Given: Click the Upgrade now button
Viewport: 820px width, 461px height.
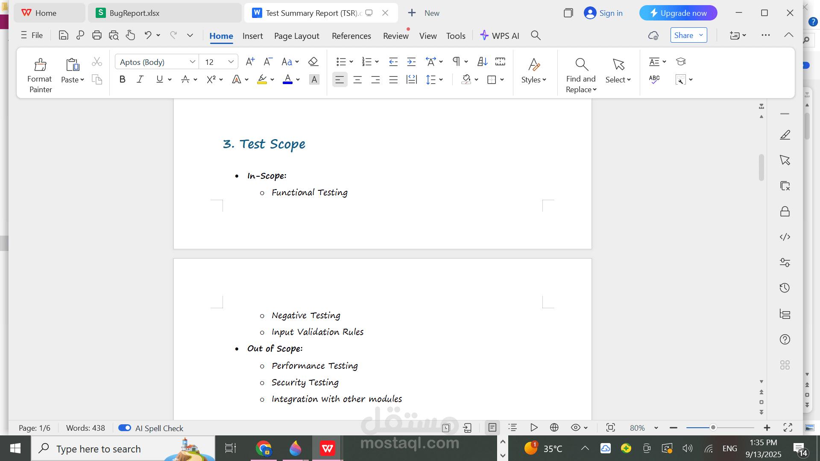Looking at the screenshot, I should pos(678,13).
